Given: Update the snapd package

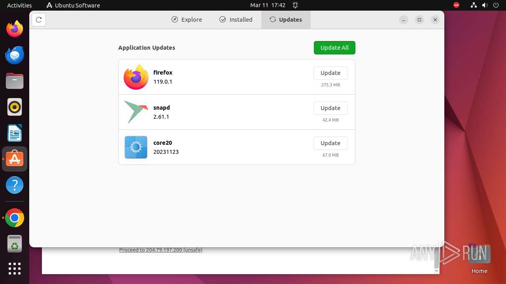Looking at the screenshot, I should 330,108.
